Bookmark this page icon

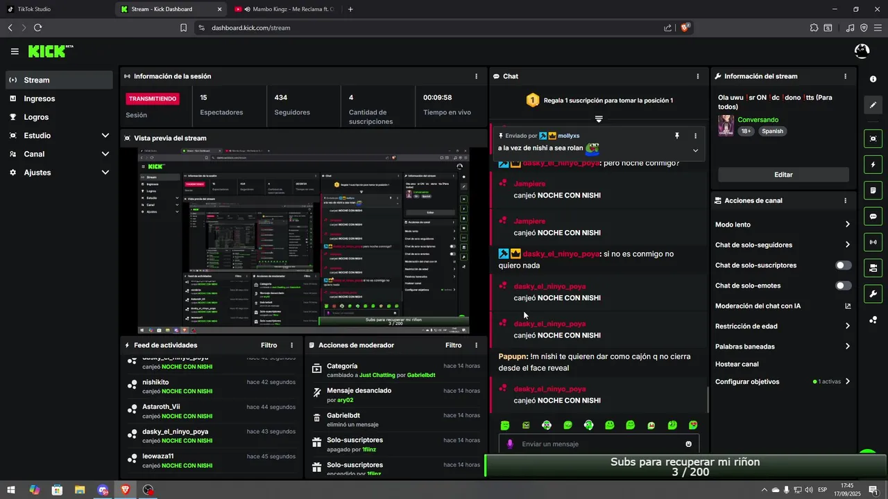click(183, 28)
